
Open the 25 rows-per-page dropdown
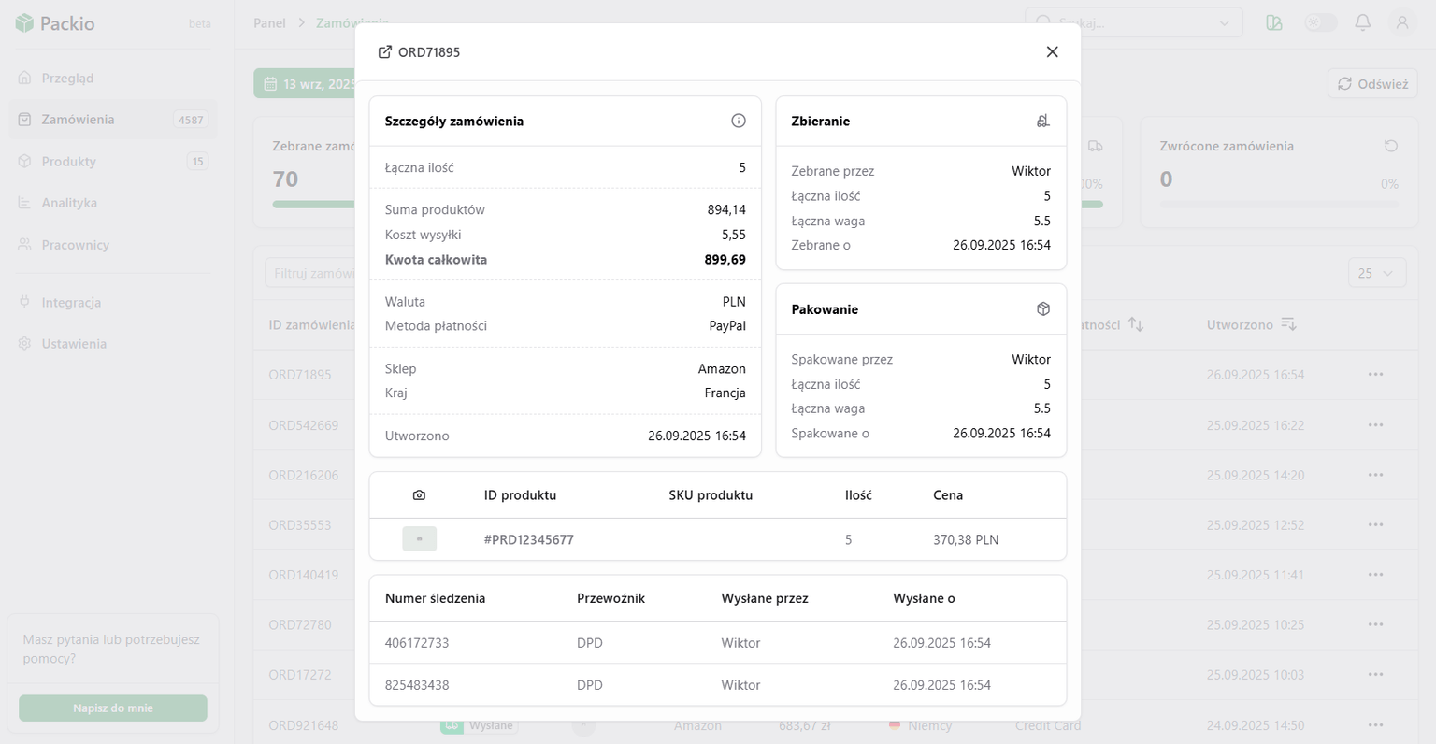[x=1376, y=273]
